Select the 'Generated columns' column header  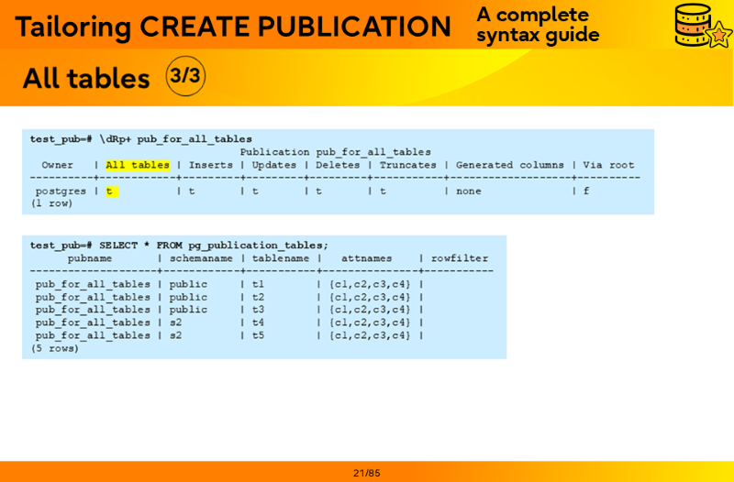[x=509, y=165]
